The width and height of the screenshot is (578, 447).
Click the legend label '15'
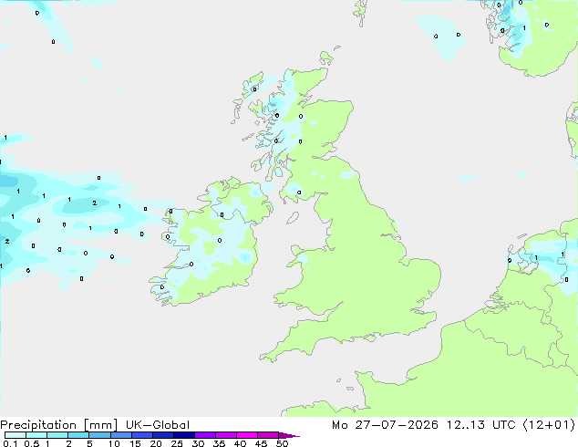pyautogui.click(x=135, y=443)
